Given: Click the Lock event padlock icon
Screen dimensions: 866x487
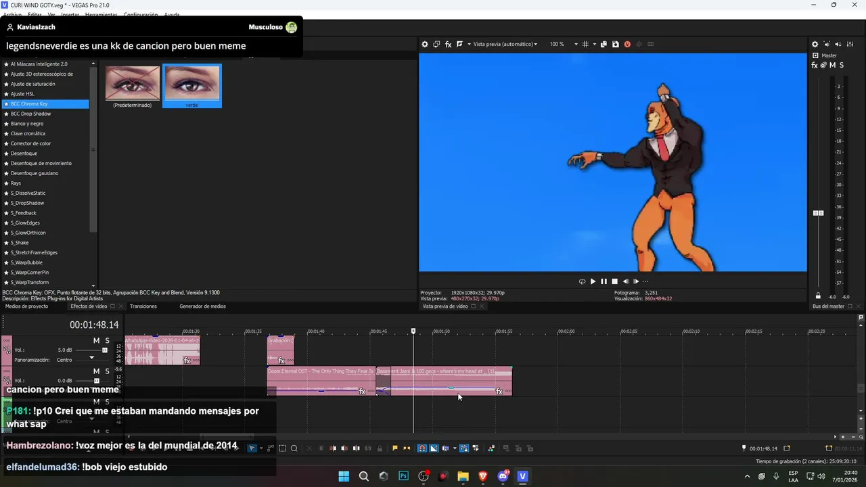Looking at the screenshot, I should tap(380, 448).
